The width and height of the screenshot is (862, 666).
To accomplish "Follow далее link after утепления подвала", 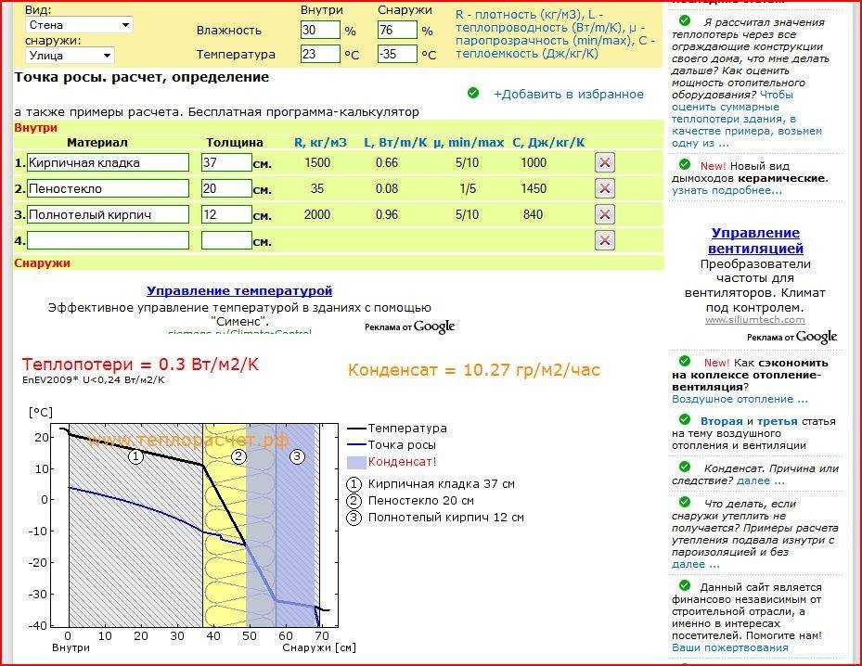I will (x=695, y=564).
